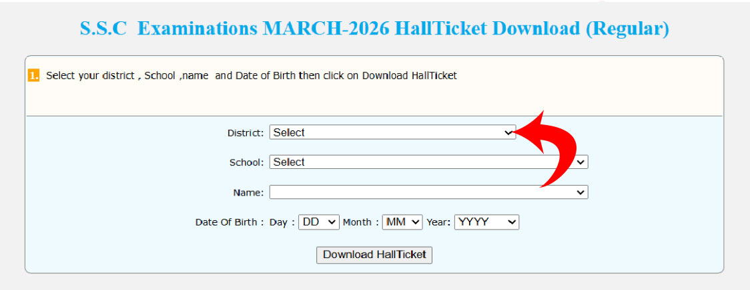The height and width of the screenshot is (290, 750).
Task: Expand the Name dropdown field
Action: (x=427, y=192)
